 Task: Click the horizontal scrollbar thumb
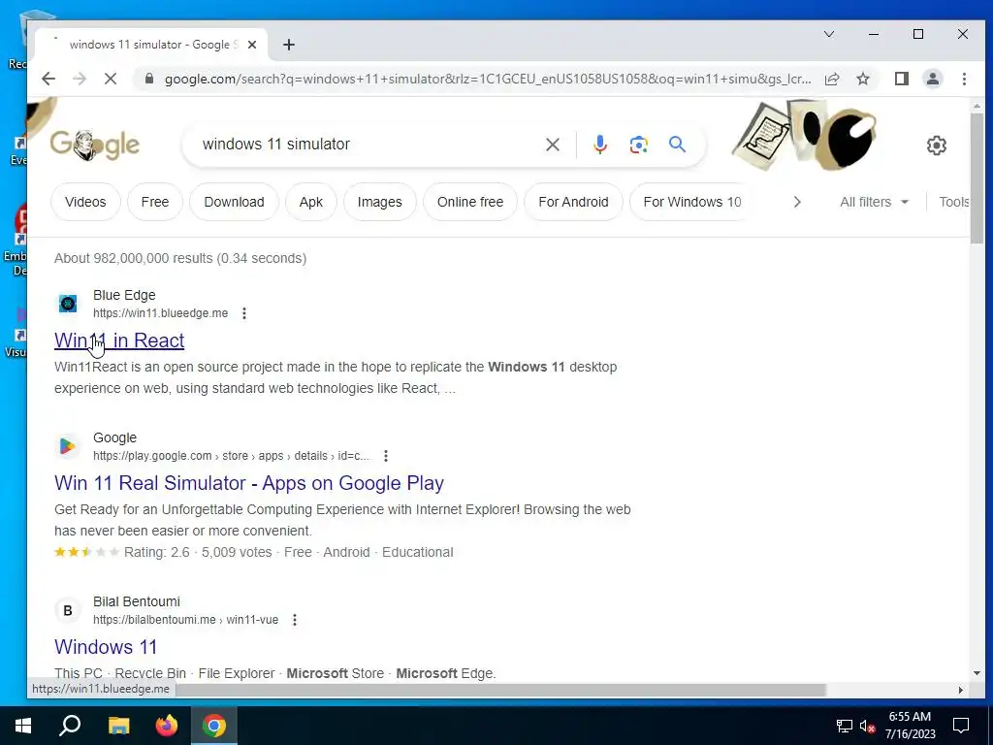tap(500, 690)
